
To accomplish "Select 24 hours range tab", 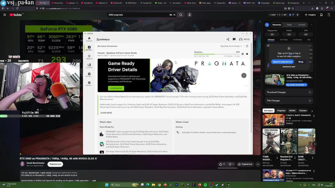I will [x=271, y=40].
